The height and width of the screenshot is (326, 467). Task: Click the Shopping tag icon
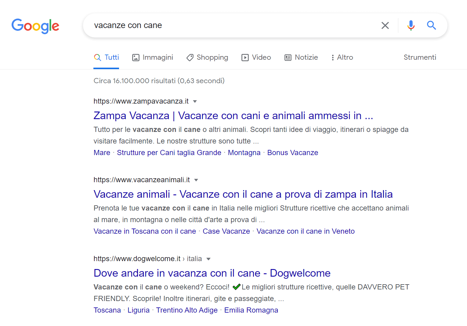click(x=190, y=57)
